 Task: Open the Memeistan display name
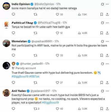(19, 41)
